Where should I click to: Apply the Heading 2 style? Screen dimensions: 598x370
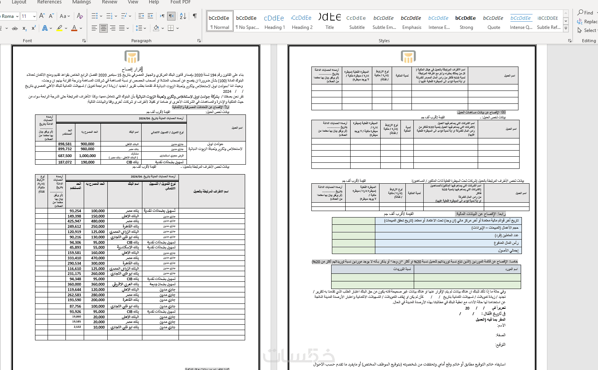pyautogui.click(x=302, y=21)
